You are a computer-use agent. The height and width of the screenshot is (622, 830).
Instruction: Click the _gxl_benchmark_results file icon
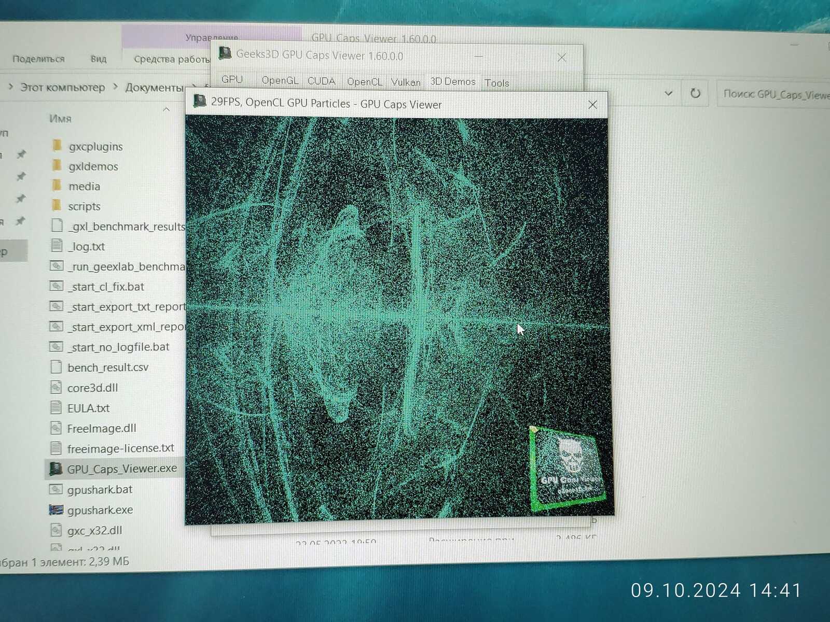click(57, 225)
